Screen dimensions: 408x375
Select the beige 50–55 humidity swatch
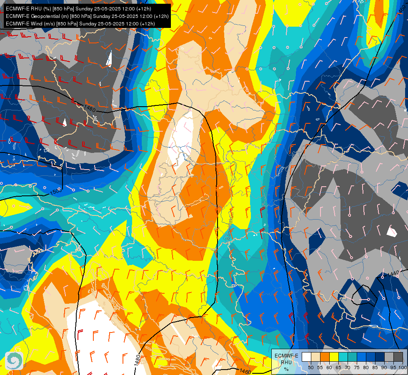pos(315,357)
